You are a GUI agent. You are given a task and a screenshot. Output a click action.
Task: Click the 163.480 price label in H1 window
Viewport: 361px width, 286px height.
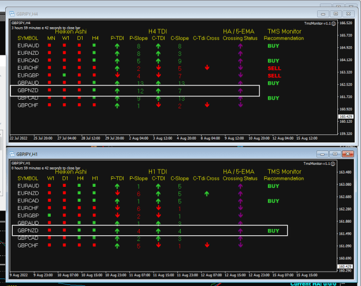345,172
